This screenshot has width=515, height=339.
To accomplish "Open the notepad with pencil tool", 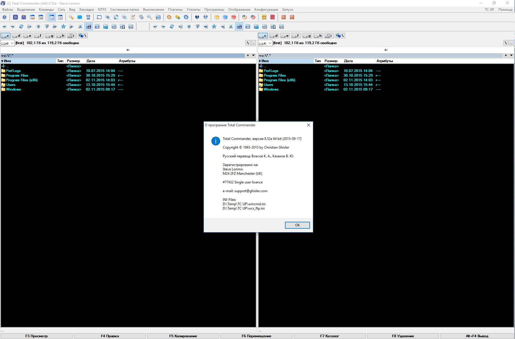I will (x=133, y=17).
